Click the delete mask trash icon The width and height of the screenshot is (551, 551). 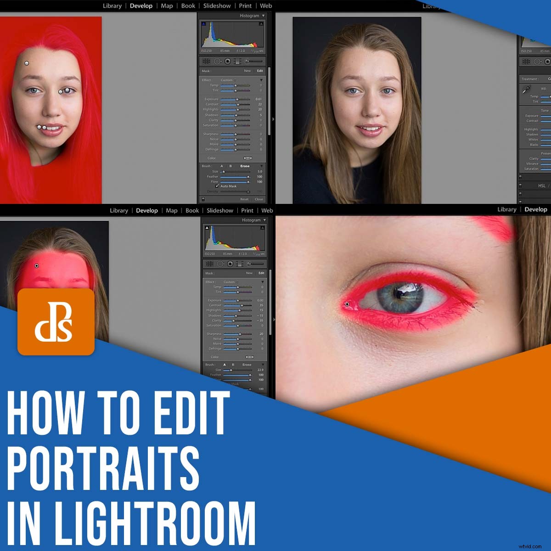[x=203, y=198]
